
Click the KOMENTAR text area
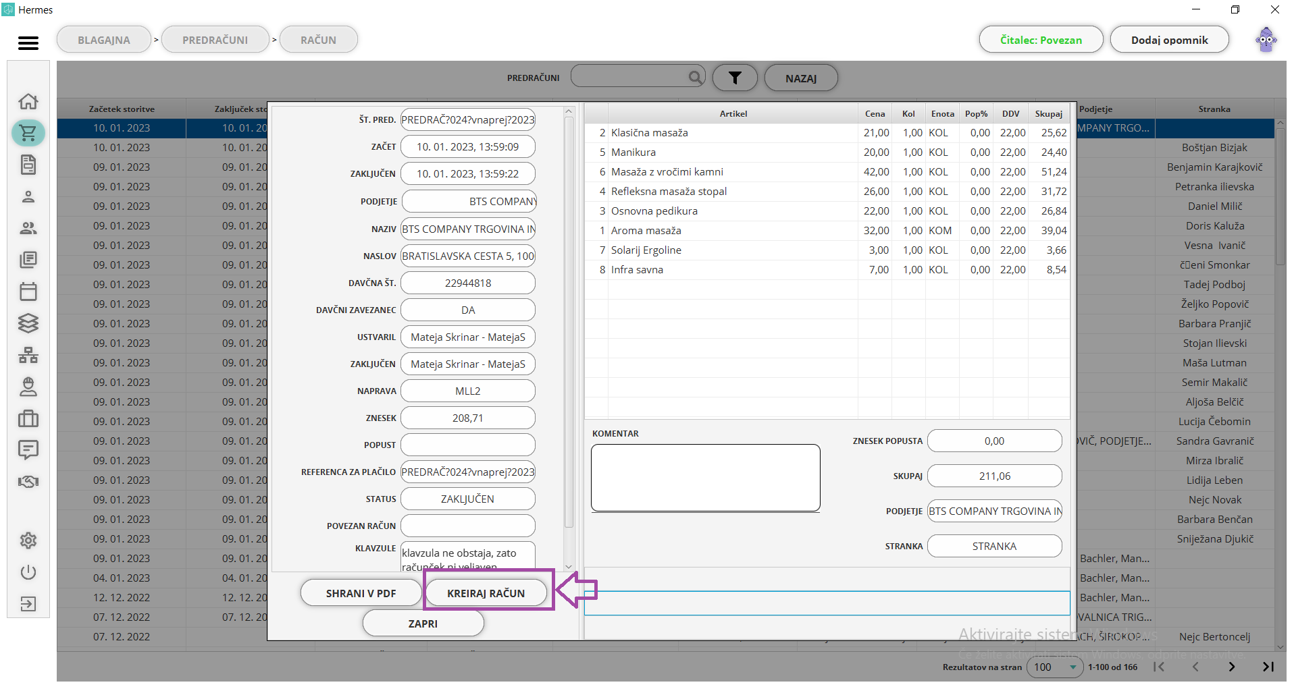coord(706,478)
